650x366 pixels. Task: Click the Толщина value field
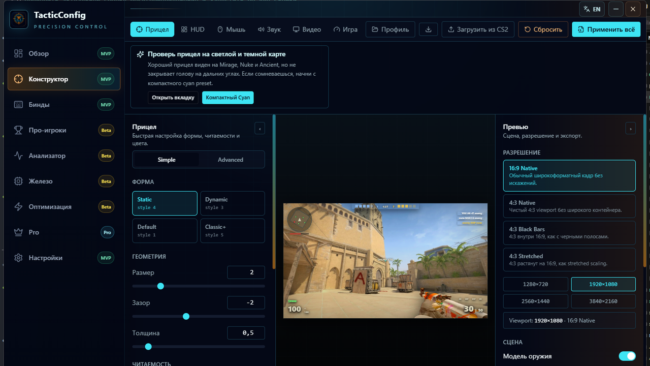click(x=246, y=333)
